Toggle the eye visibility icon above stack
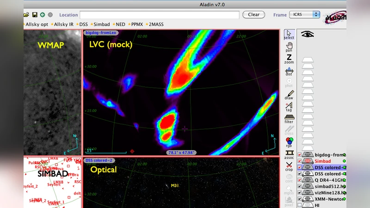This screenshot has height=208, width=370. (307, 34)
